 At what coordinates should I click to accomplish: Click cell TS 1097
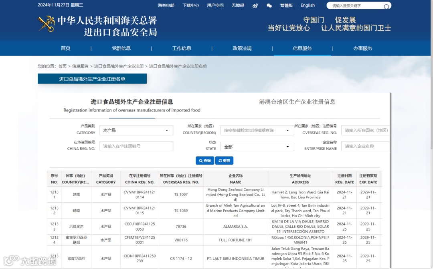click(x=181, y=195)
